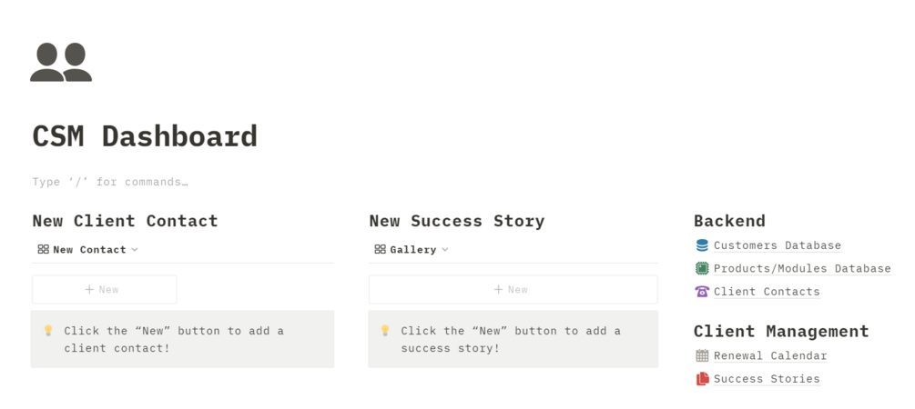Viewport: 915px width, 409px height.
Task: Click the CSM Dashboard page title
Action: pos(145,136)
